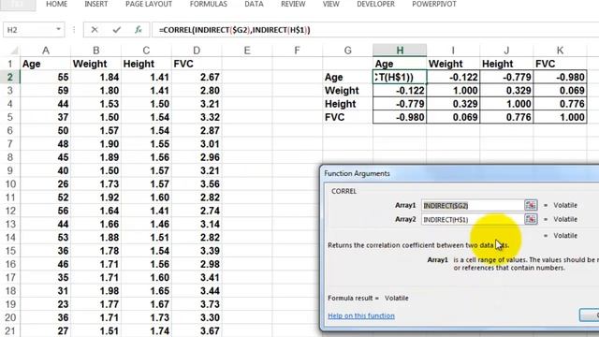This screenshot has width=599, height=337.
Task: Open the POWERPIVOT ribbon tab
Action: (x=434, y=4)
